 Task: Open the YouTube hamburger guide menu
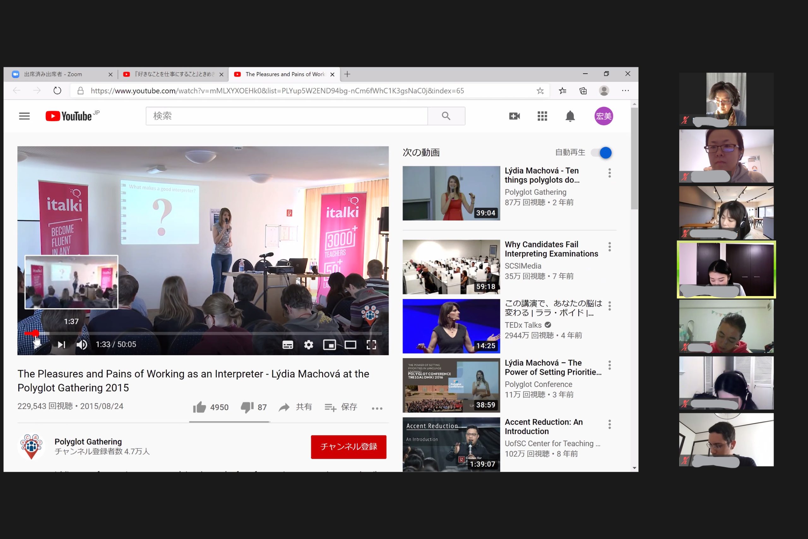pyautogui.click(x=24, y=116)
